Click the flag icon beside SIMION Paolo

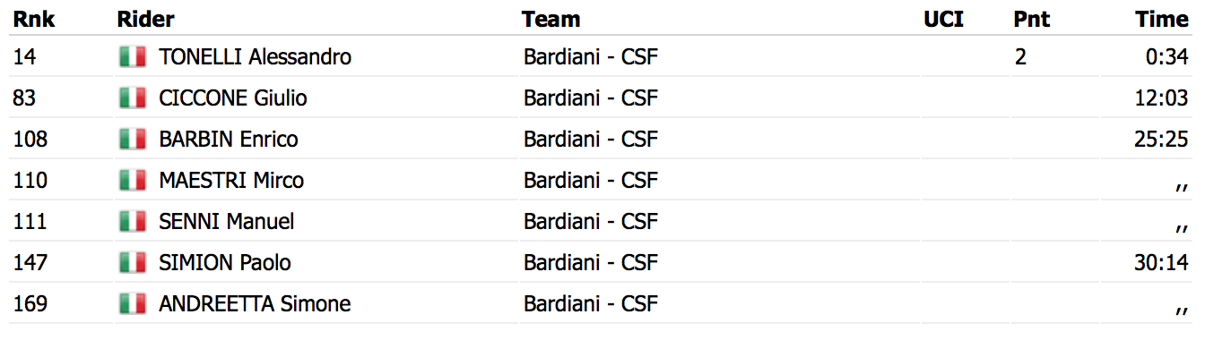[133, 263]
